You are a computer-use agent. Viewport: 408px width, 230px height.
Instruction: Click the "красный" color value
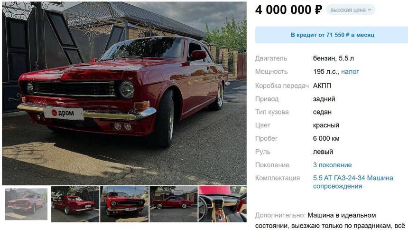[326, 125]
